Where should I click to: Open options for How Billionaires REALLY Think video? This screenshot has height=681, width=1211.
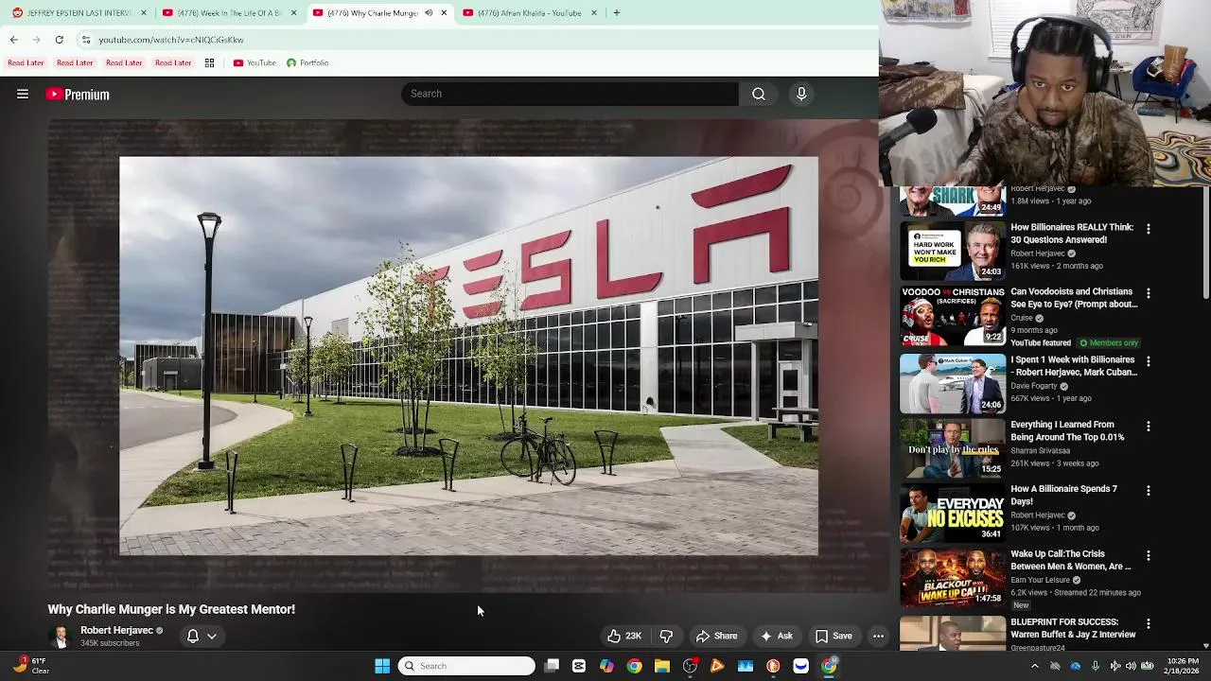point(1148,229)
